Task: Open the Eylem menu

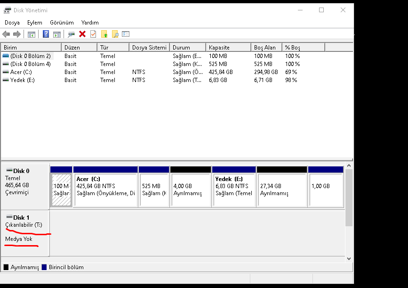Action: (x=35, y=23)
